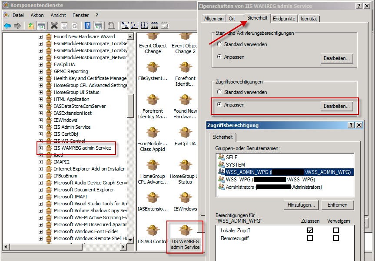Screen dimensions: 375x261
Task: Open the Fenster menu
Action: coord(80,15)
